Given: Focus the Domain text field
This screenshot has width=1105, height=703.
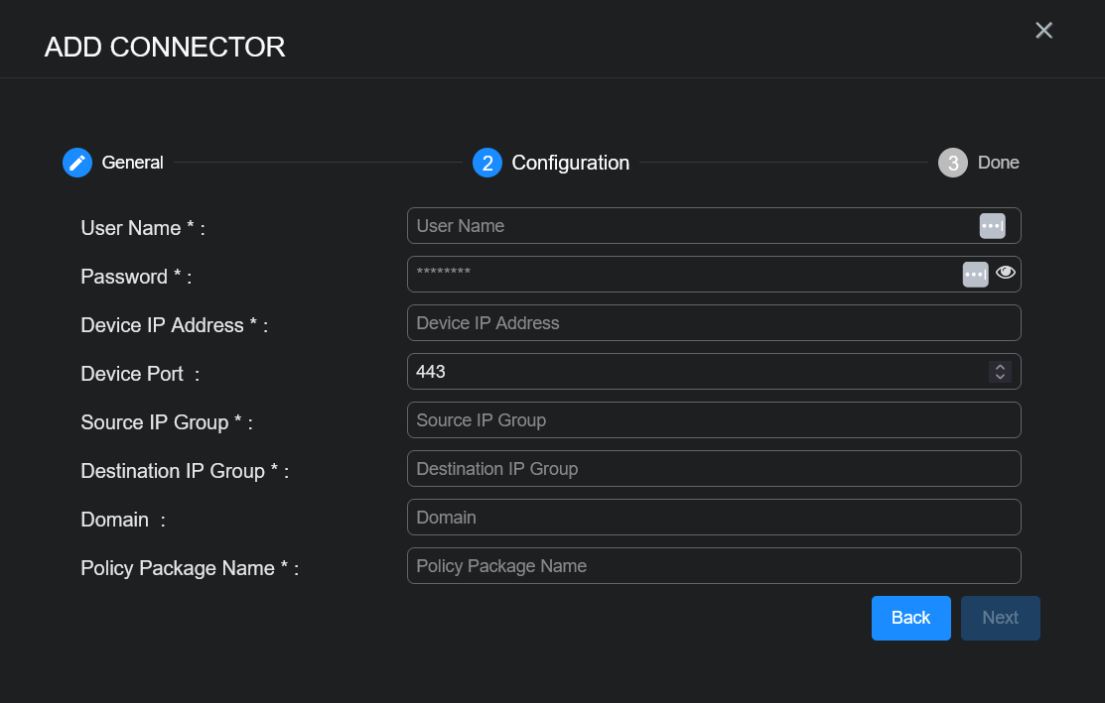Looking at the screenshot, I should coord(713,518).
